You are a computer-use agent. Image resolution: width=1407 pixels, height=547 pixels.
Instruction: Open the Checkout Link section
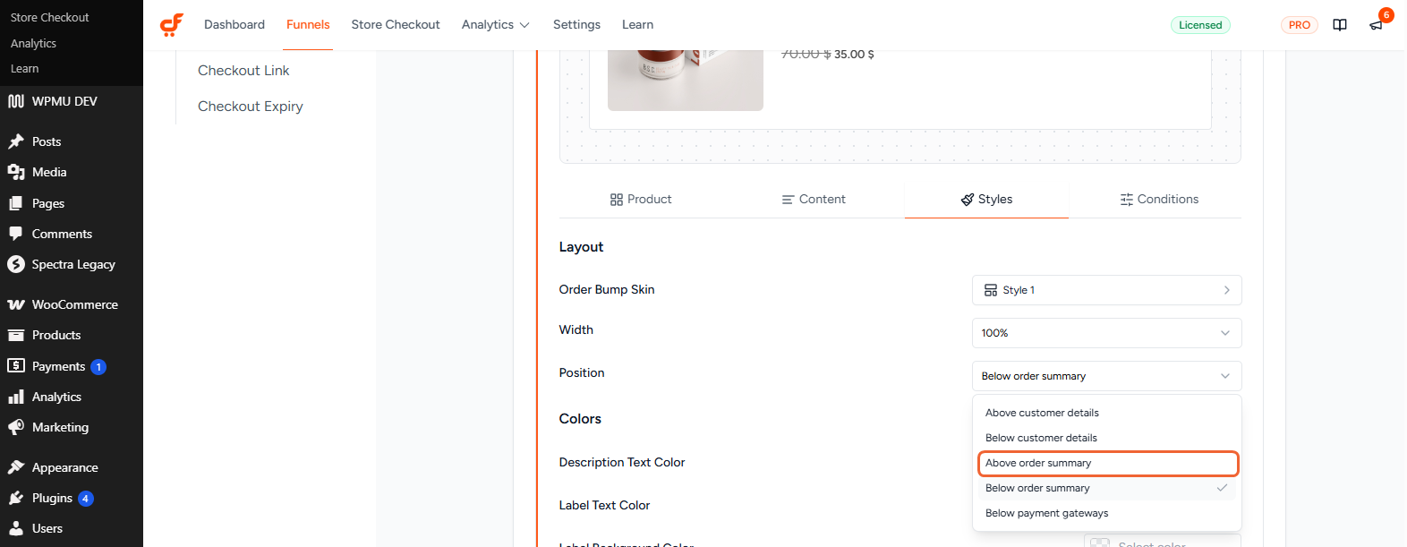pos(243,71)
